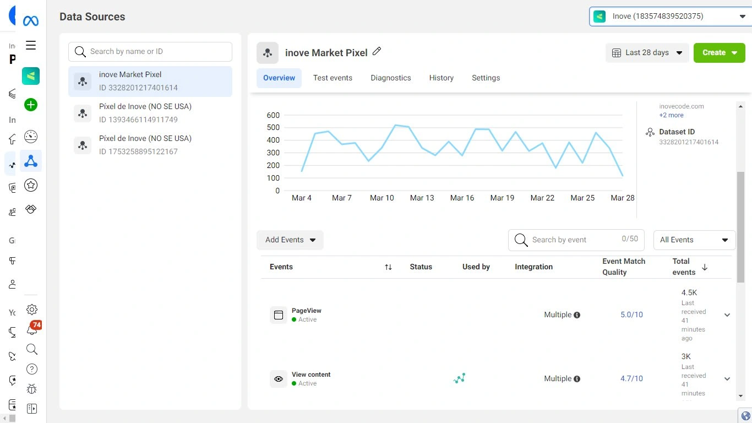Sort Events column with arrows icon
Screen dimensions: 752x423
coord(388,267)
